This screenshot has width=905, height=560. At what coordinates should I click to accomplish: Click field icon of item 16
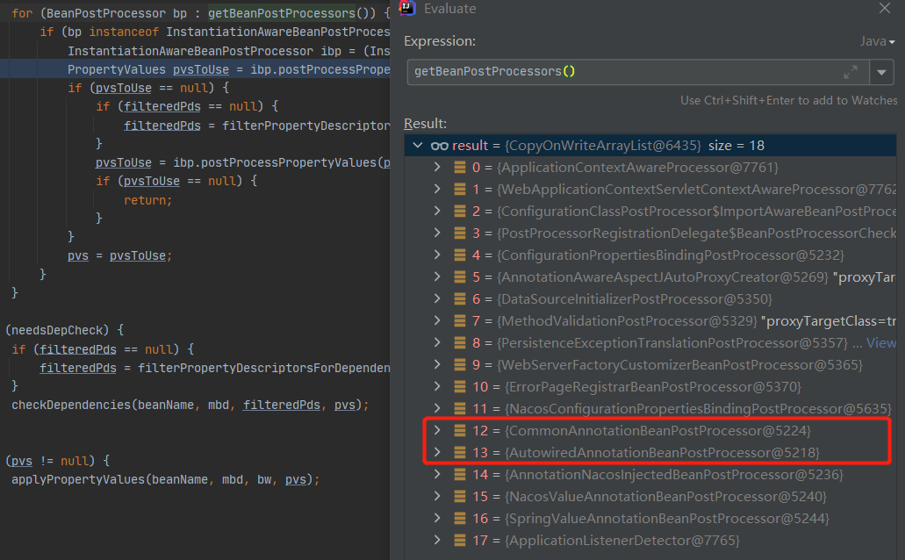pos(459,519)
